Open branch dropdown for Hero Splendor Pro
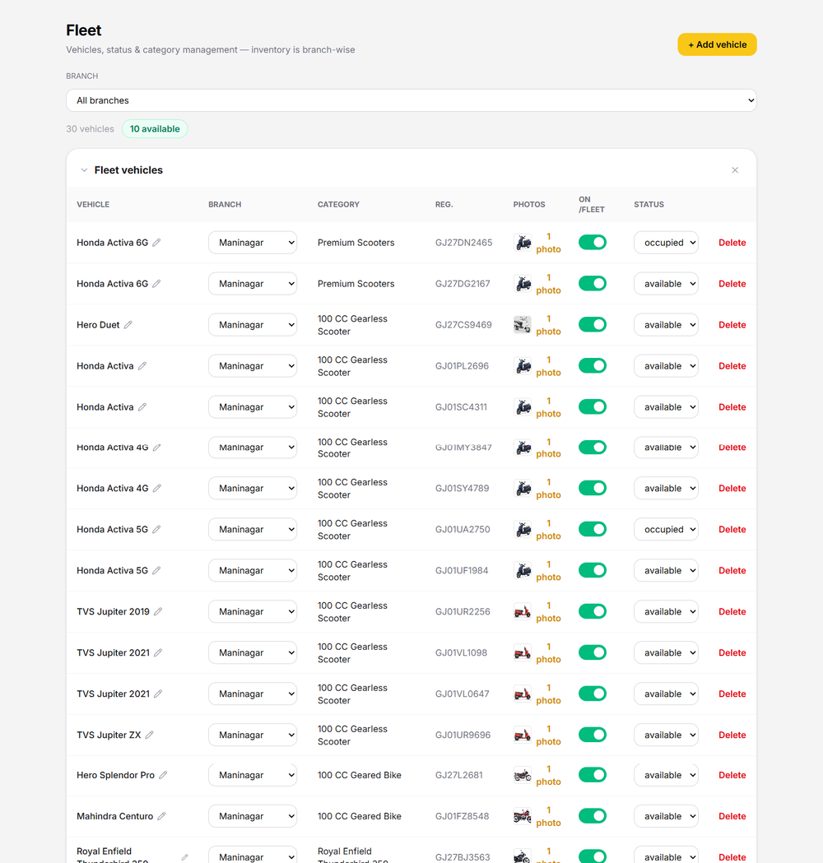823x863 pixels. pyautogui.click(x=253, y=775)
